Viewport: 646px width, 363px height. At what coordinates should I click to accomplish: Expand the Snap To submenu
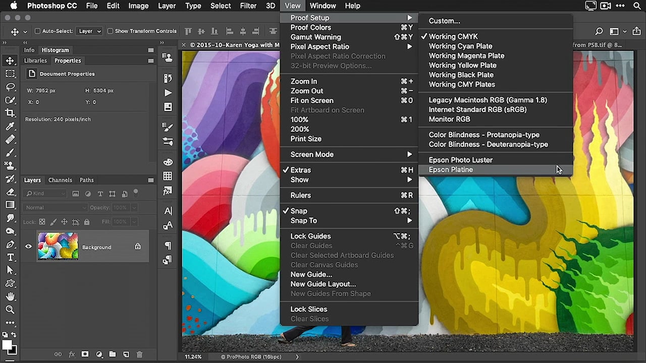pyautogui.click(x=349, y=220)
